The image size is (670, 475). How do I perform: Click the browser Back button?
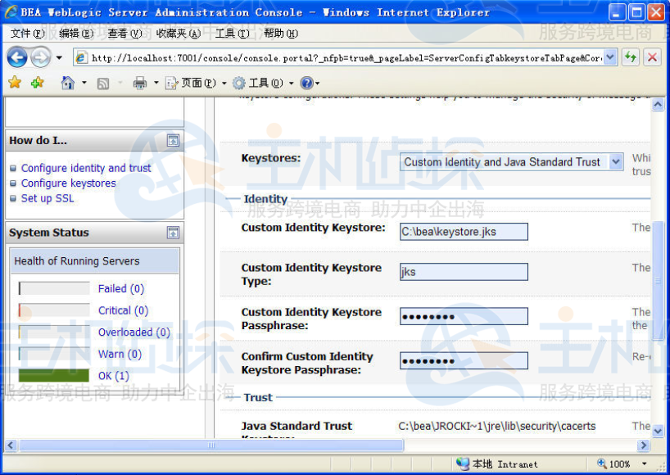pos(17,57)
